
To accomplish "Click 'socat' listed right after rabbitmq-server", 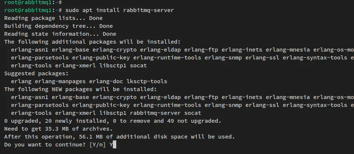I will (192, 113).
